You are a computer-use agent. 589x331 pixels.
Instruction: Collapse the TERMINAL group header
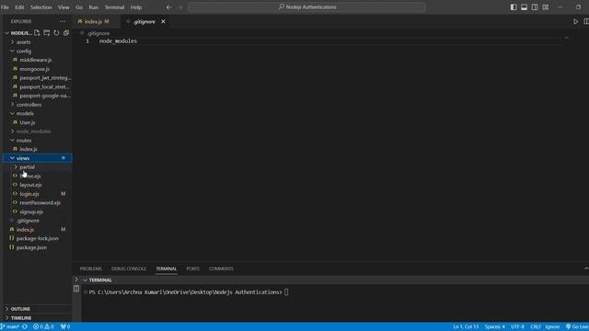click(100, 280)
